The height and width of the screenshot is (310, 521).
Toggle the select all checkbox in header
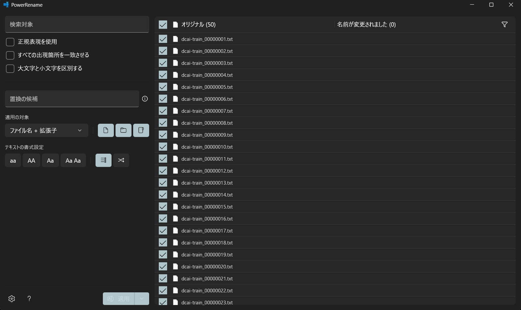coord(163,25)
